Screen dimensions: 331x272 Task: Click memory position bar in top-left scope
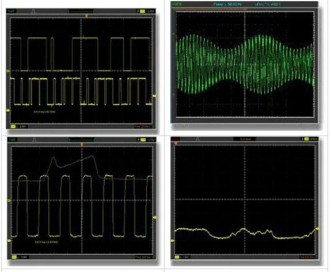(81, 11)
